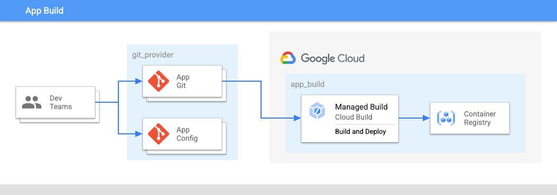557x195 pixels.
Task: Click the Dev Teams people icon
Action: (x=32, y=102)
